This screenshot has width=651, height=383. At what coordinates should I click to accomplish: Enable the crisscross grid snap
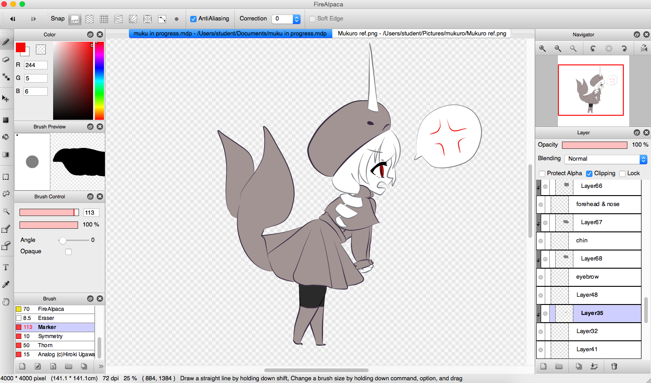pyautogui.click(x=104, y=19)
